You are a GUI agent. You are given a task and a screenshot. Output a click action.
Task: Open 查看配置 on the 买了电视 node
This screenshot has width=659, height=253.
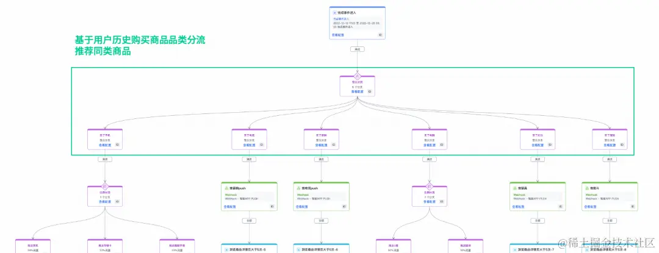(249, 144)
